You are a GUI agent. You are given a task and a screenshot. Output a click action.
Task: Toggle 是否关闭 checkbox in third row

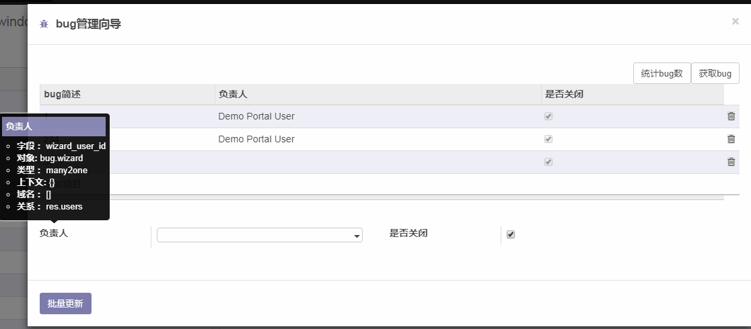[548, 162]
